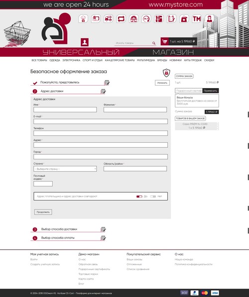Apply the gift certificate with Применить
This screenshot has height=297, width=249.
[x=211, y=91]
